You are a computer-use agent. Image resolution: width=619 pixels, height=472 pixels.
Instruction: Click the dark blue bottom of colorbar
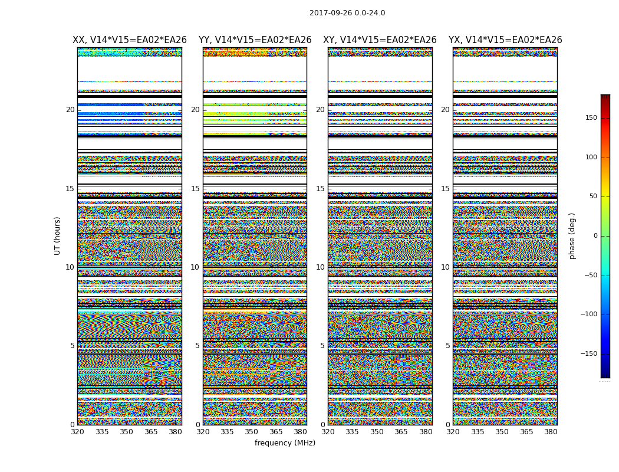click(605, 375)
